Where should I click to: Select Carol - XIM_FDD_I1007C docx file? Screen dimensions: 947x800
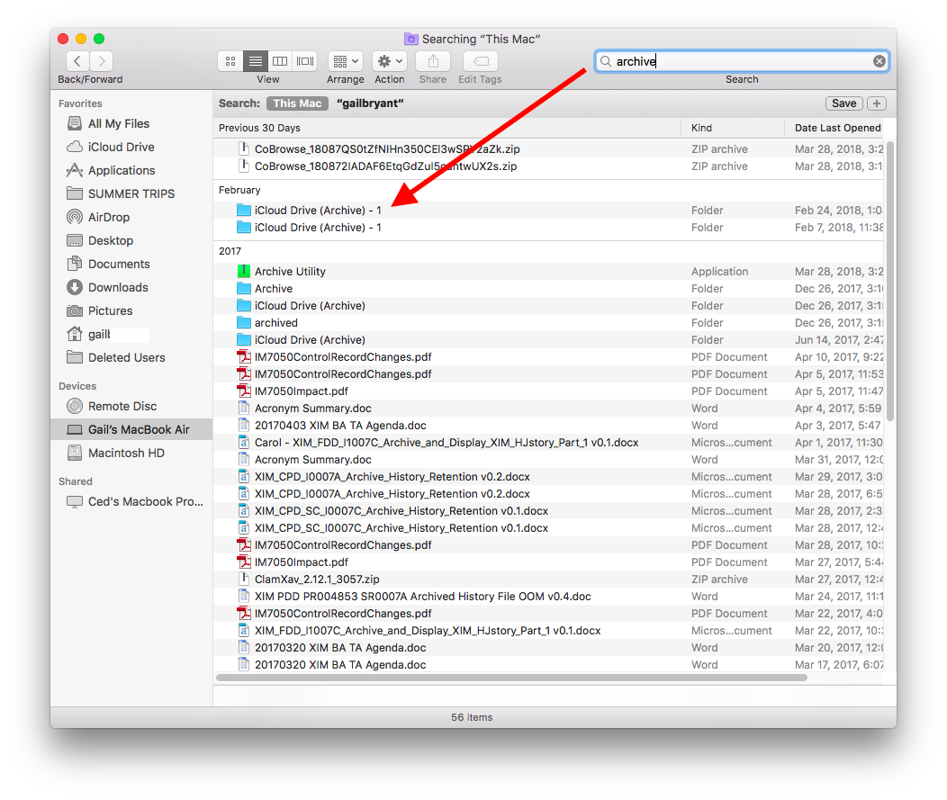click(548, 443)
